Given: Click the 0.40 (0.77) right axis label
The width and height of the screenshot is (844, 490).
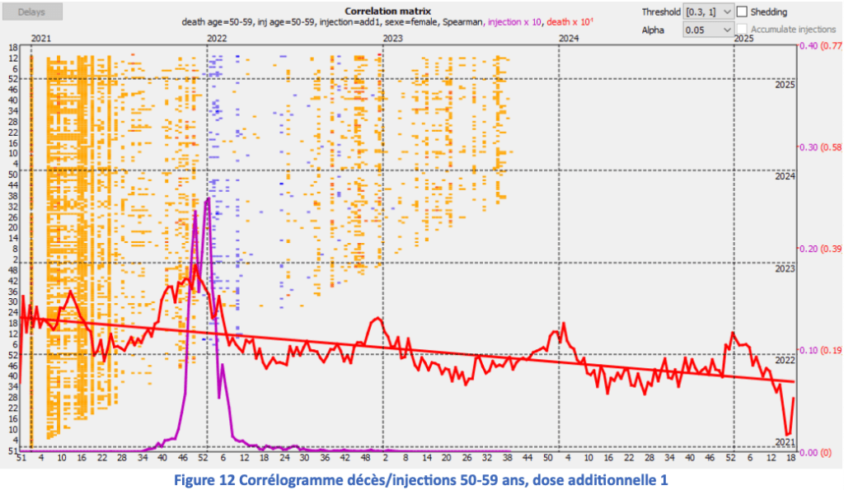Looking at the screenshot, I should [x=819, y=45].
